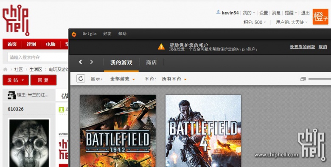Select the Battlefield 4 game cover
The image size is (331, 167).
pos(203,131)
